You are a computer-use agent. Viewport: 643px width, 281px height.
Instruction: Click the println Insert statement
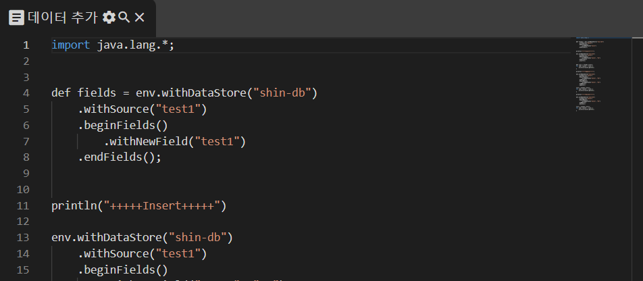coord(138,205)
